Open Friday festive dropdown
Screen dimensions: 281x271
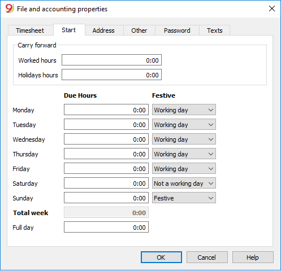point(184,168)
